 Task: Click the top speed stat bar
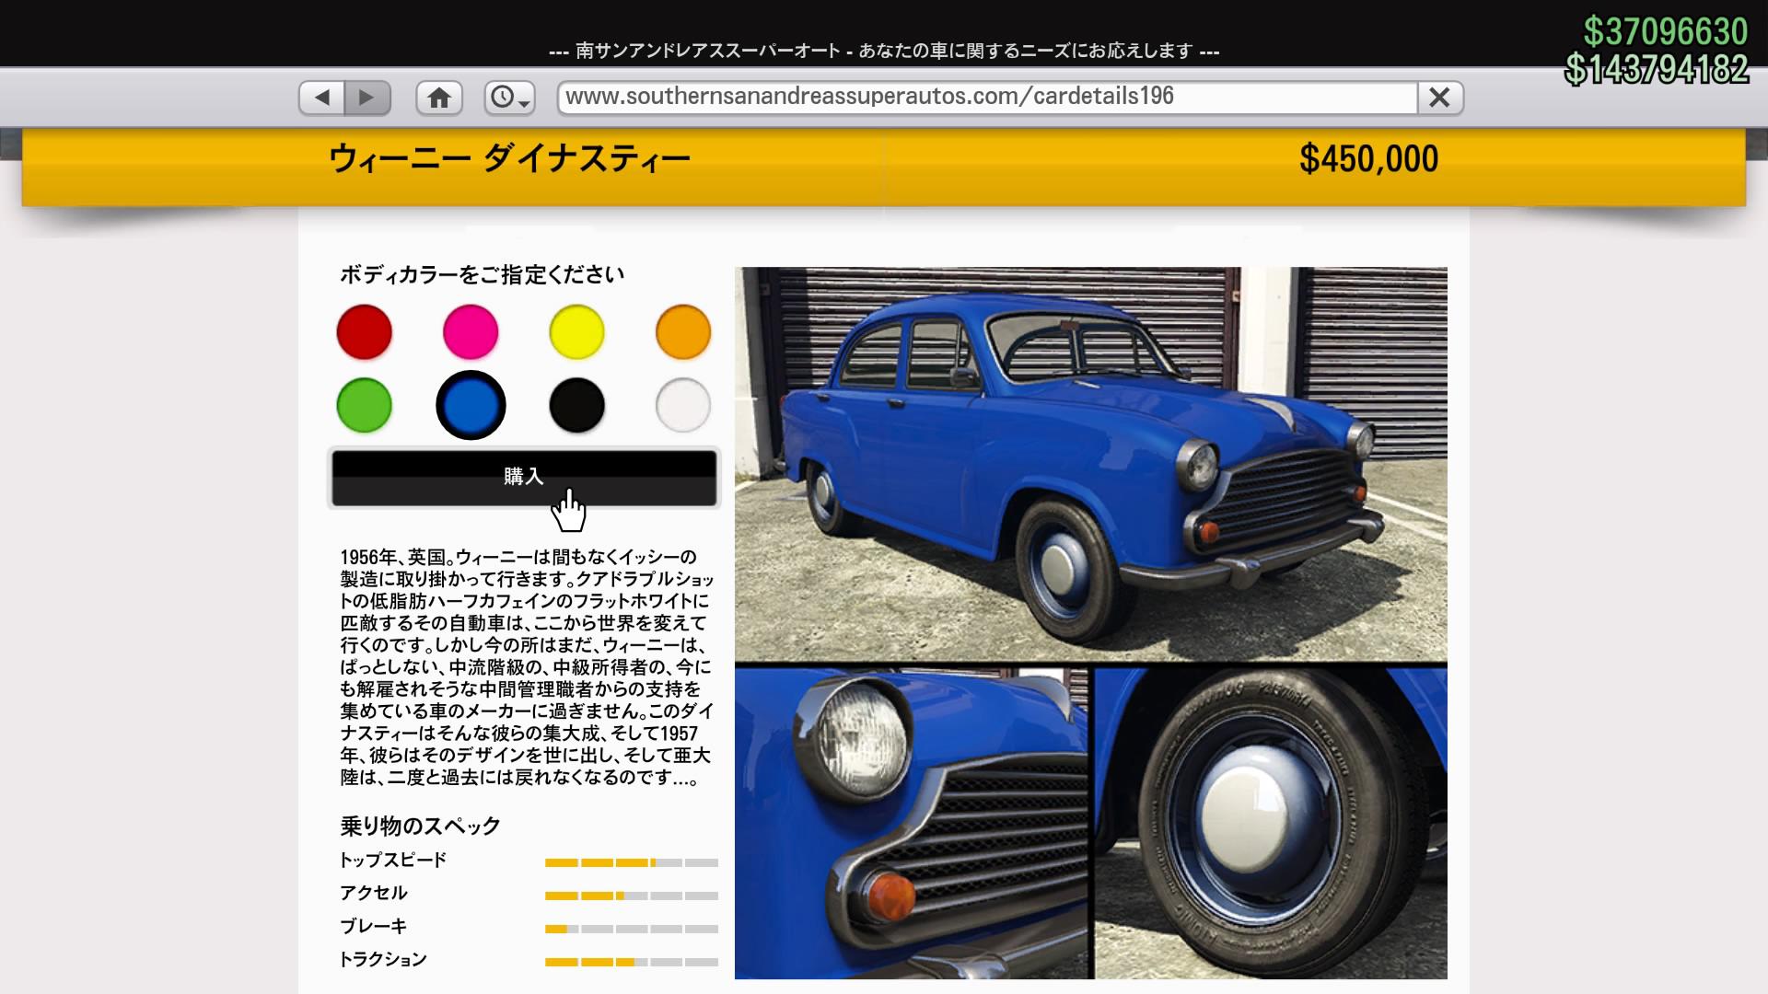(x=632, y=862)
